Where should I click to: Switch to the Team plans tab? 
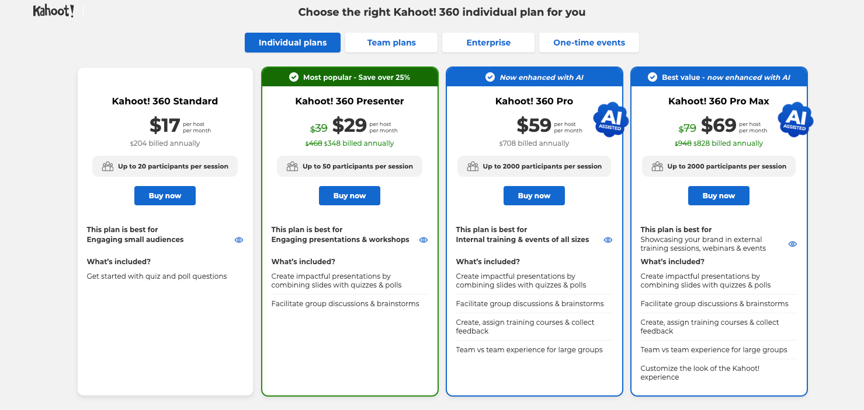(x=391, y=43)
